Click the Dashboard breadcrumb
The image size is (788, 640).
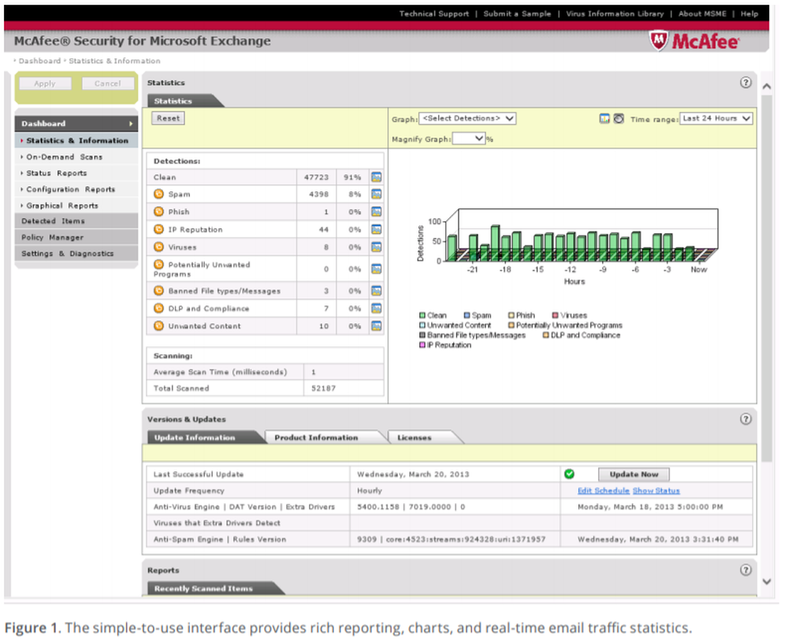click(39, 61)
